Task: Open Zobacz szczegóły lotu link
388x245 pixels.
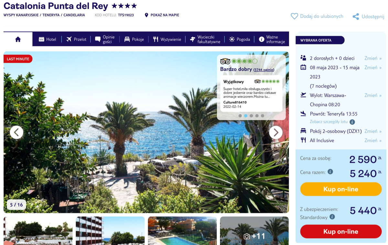Action: (x=329, y=122)
